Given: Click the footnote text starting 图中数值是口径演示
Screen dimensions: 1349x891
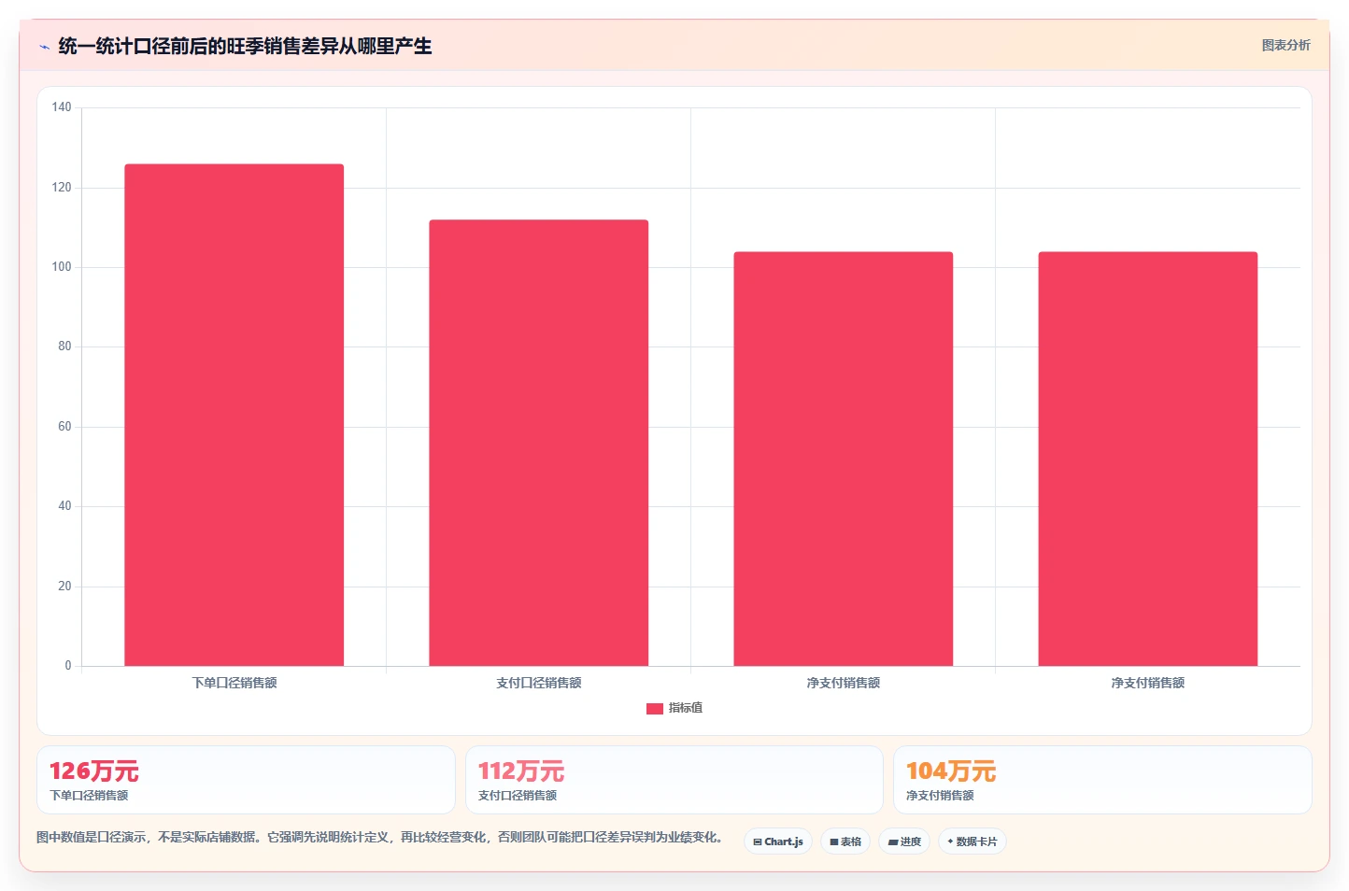Looking at the screenshot, I should tap(379, 837).
